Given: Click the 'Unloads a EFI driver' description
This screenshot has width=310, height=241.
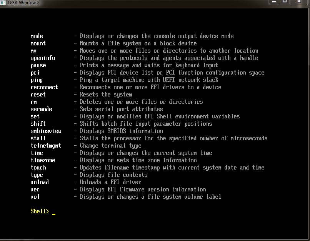Looking at the screenshot, I should (x=110, y=182).
